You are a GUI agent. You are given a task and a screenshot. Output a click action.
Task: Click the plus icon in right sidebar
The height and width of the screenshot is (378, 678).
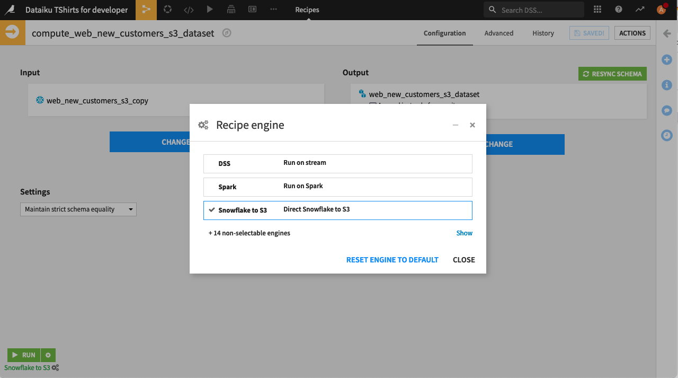(666, 59)
